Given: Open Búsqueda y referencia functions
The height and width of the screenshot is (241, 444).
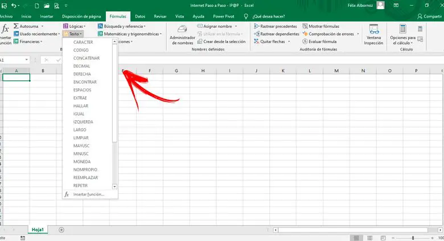Looking at the screenshot, I should click(121, 26).
